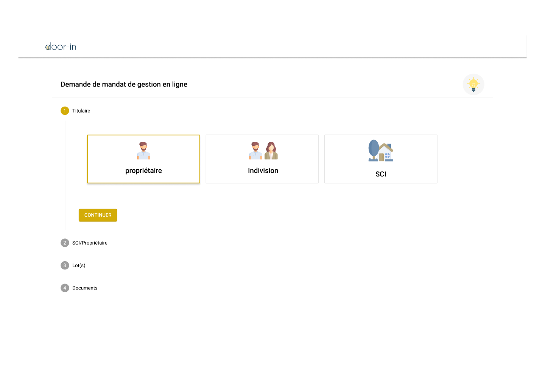Expand the Documents step section
545x387 pixels.
85,288
